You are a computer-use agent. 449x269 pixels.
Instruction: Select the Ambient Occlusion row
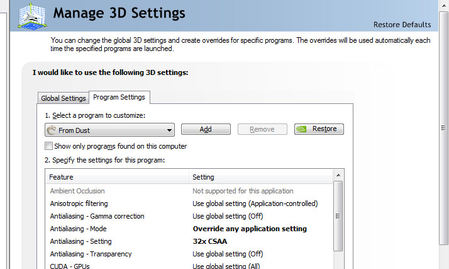(189, 191)
